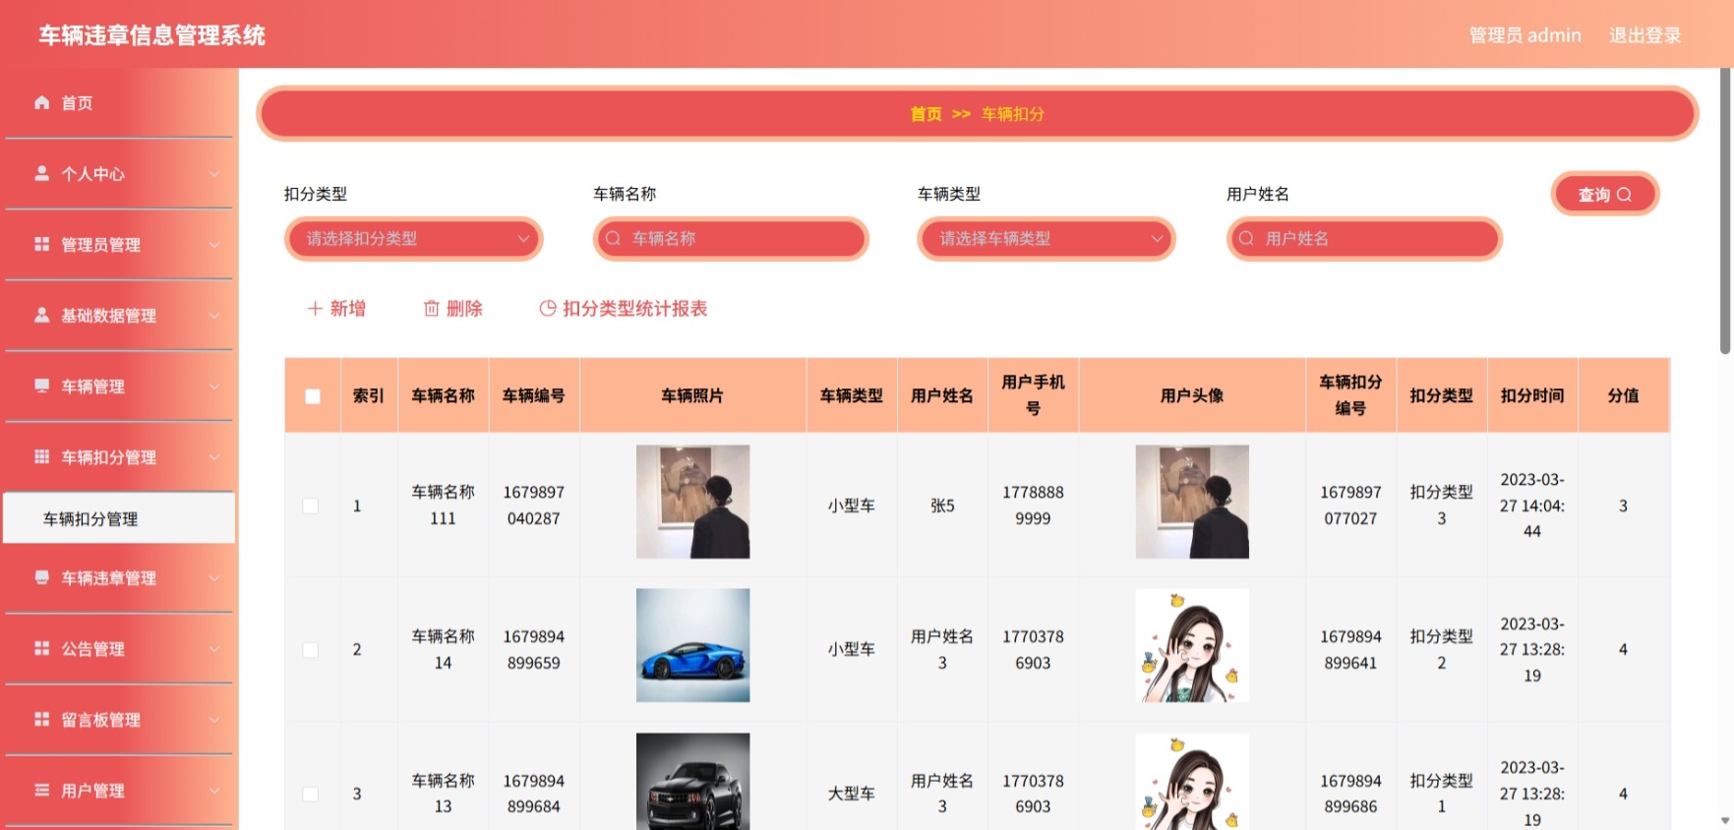Open row 1 用户头像 thumbnail

(x=1192, y=502)
